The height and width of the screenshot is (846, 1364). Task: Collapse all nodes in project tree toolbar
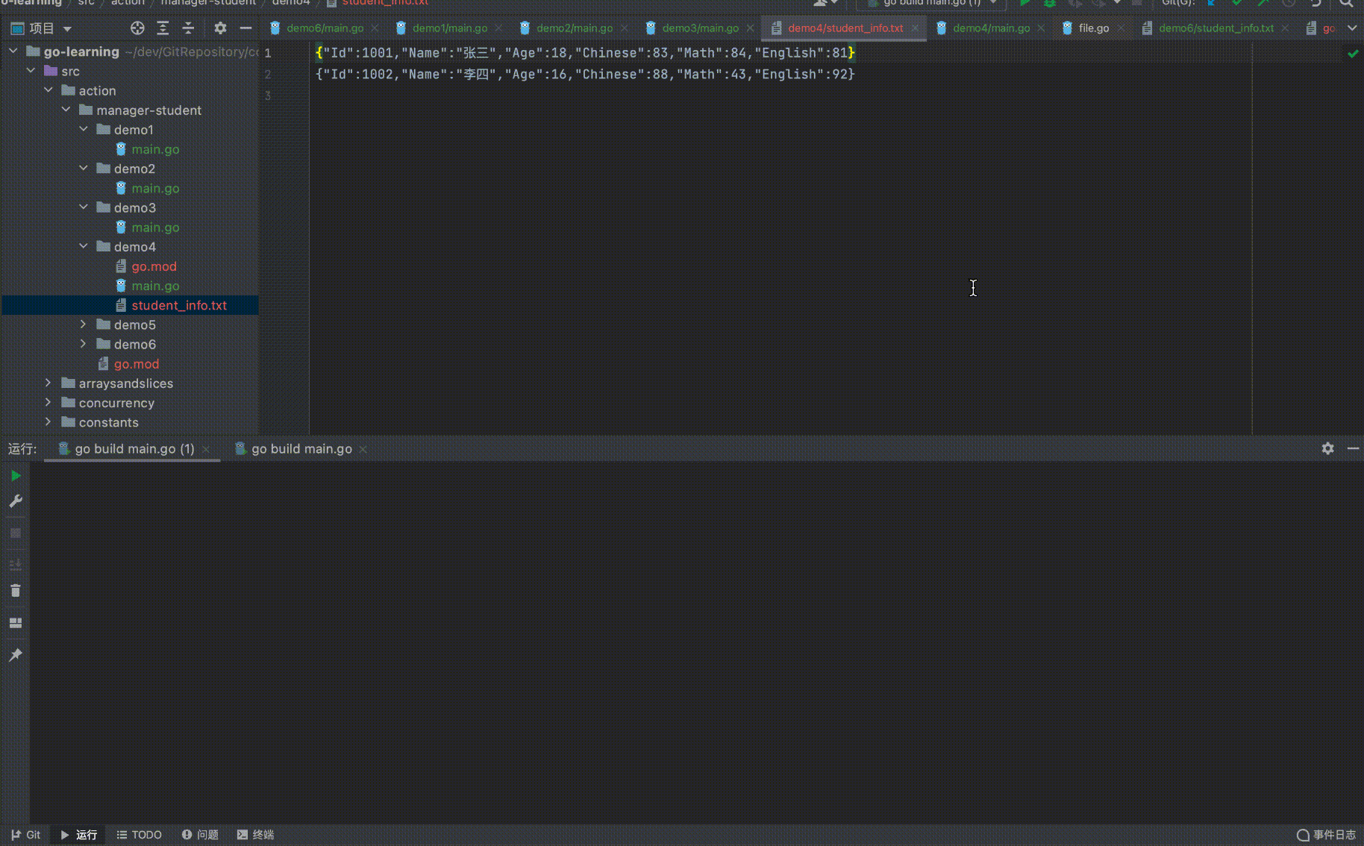(188, 28)
